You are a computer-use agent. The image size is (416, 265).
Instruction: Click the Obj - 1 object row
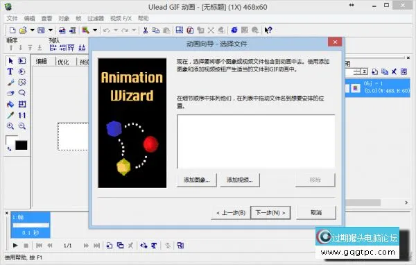[x=378, y=87]
